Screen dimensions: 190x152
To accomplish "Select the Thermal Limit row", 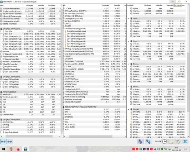I will tap(95, 87).
